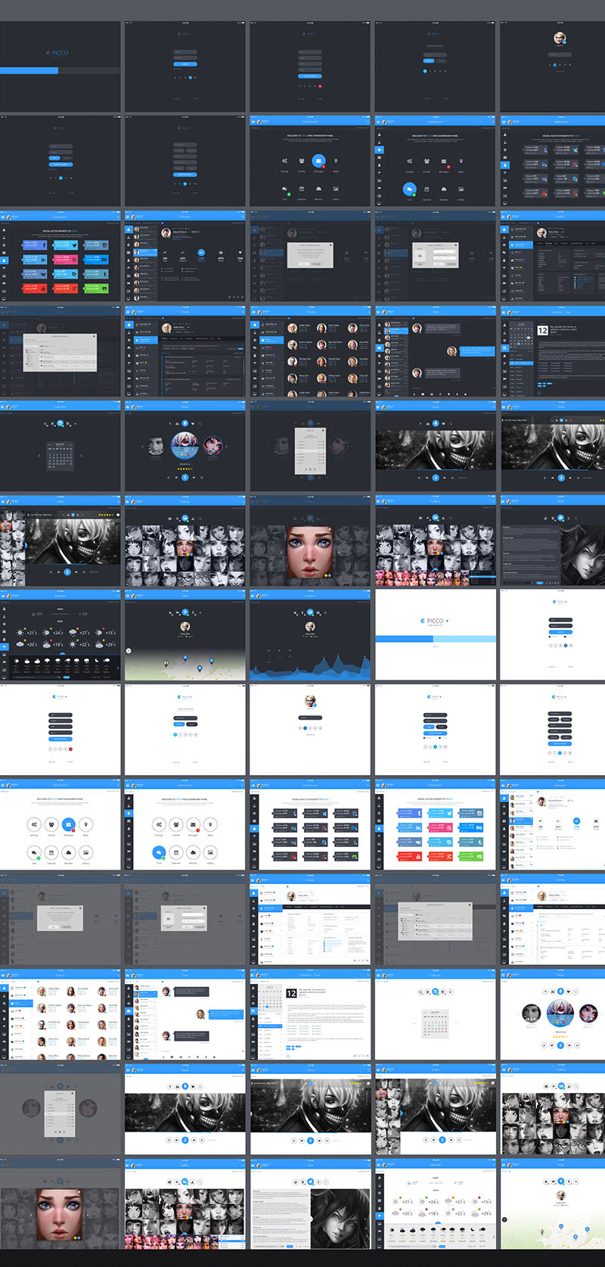Open Friends on the light no-sidebar dashboard
The width and height of the screenshot is (605, 1267).
pos(51,824)
